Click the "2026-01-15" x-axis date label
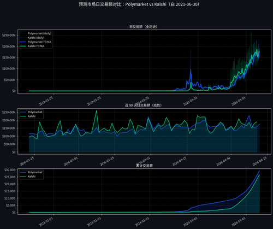The width and height of the screenshot is (273, 229). pyautogui.click(x=27, y=161)
